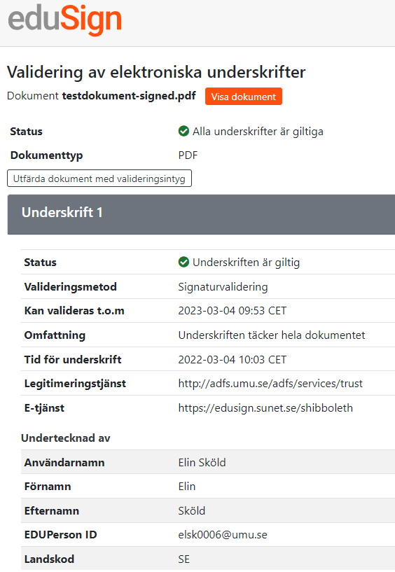
Task: Click Underskriften täcker hela dokumentet
Action: 272,335
